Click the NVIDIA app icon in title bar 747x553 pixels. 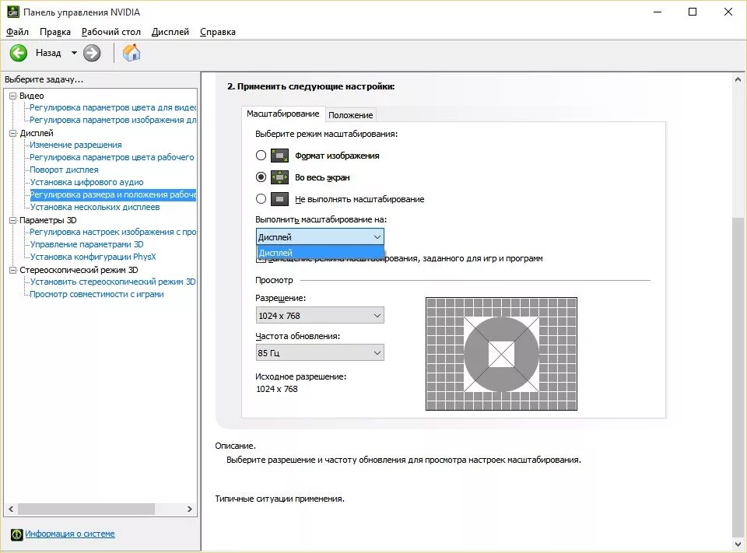tap(13, 12)
